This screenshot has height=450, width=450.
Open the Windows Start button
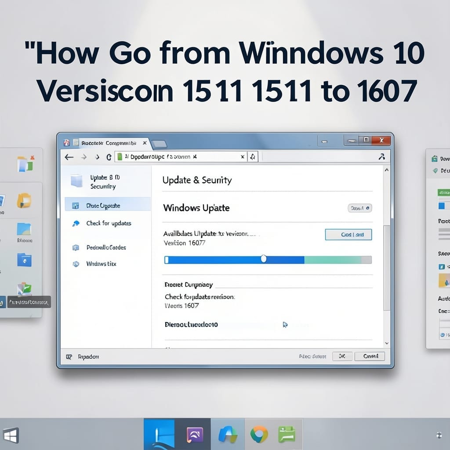point(11,435)
